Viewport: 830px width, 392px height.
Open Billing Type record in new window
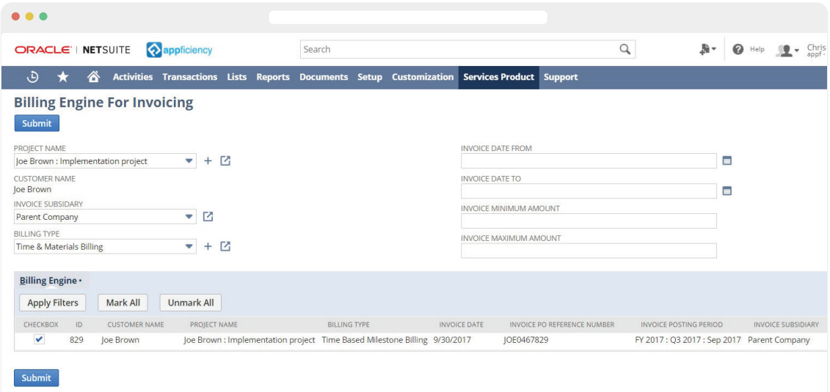coord(225,247)
